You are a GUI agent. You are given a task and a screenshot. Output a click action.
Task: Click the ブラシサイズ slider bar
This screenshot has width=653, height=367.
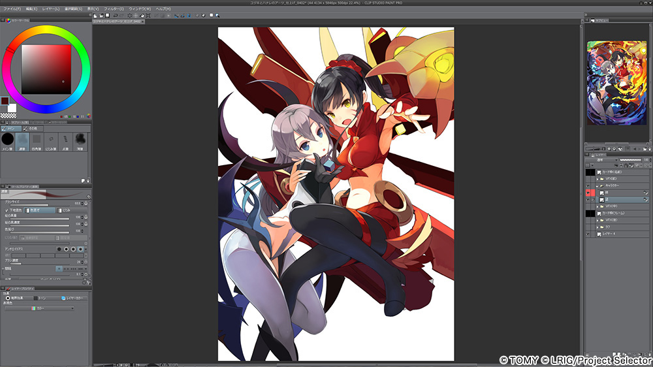40,205
